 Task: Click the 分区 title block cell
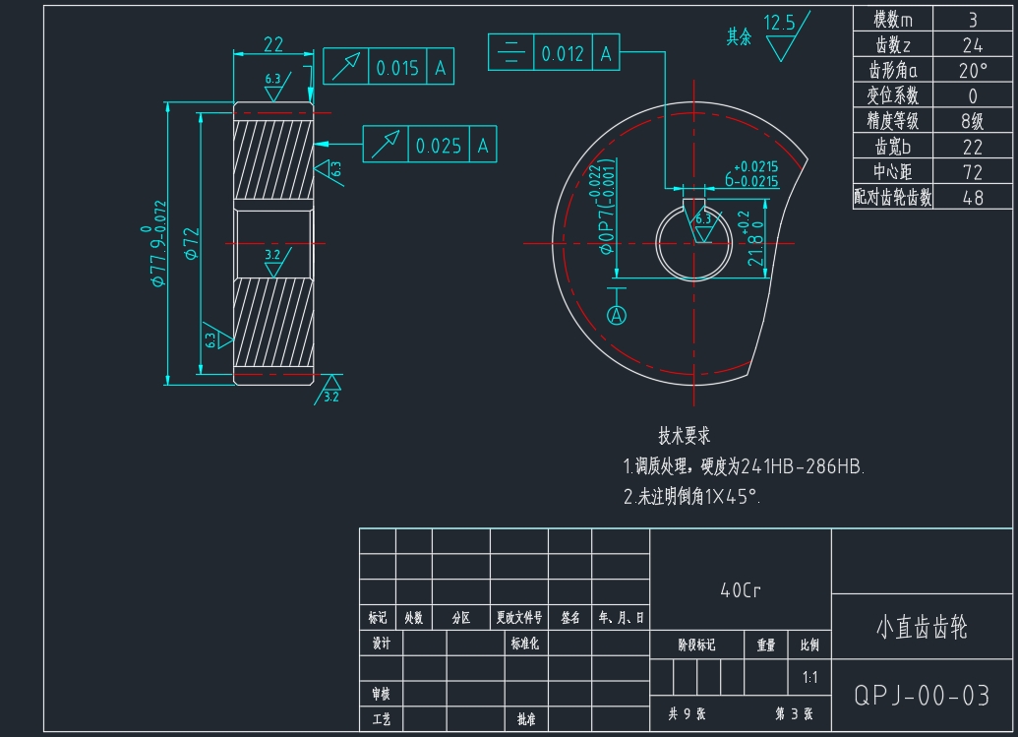(461, 618)
